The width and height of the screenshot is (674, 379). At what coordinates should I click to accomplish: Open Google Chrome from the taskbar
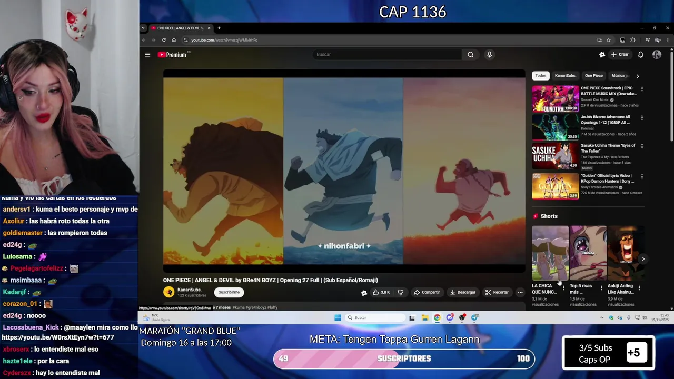[437, 318]
